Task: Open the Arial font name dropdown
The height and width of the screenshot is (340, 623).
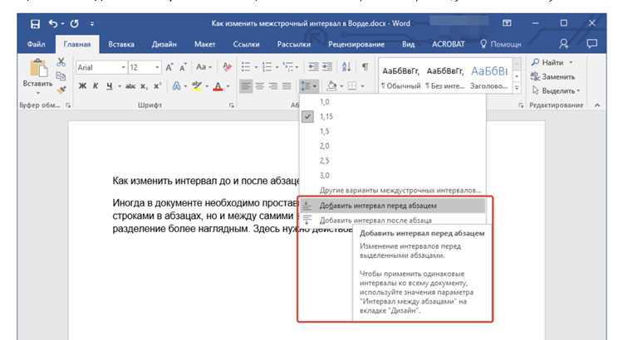Action: coord(123,67)
